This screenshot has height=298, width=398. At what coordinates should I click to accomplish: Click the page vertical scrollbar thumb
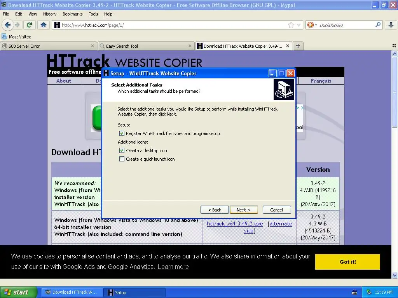395,92
